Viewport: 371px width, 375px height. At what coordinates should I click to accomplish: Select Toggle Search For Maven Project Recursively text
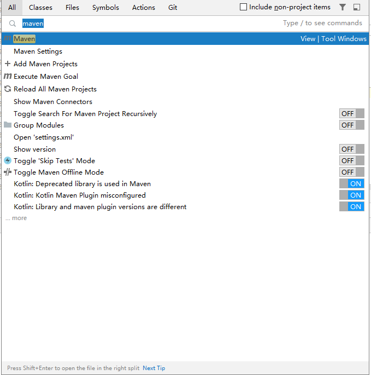tap(85, 114)
